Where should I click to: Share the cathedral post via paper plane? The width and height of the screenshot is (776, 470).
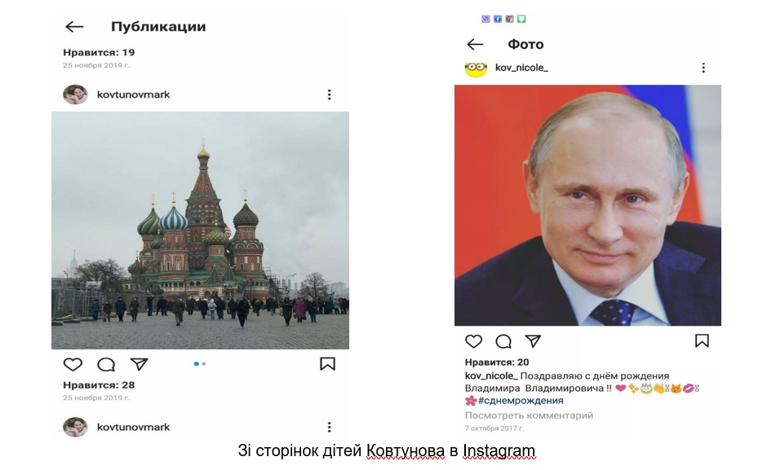pyautogui.click(x=139, y=364)
